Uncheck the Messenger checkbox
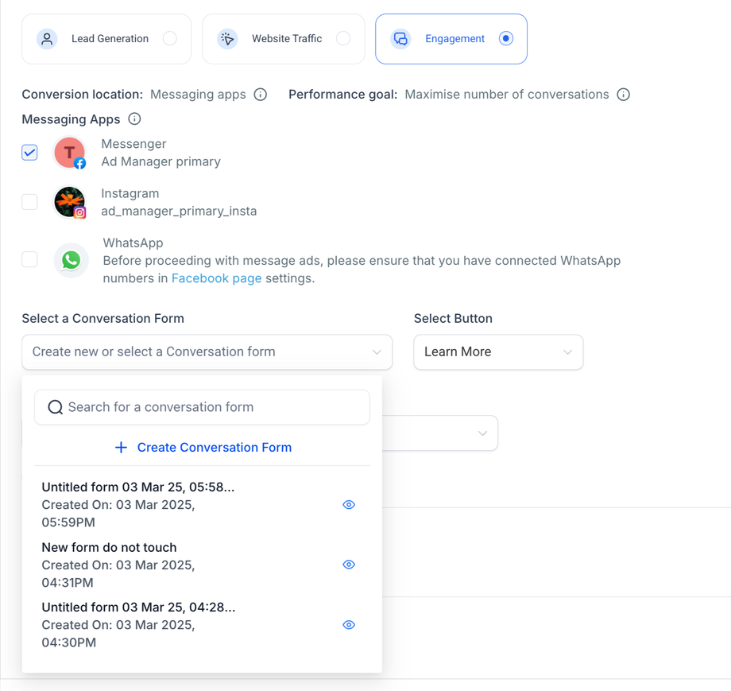Viewport: 731px width, 691px height. [x=29, y=153]
